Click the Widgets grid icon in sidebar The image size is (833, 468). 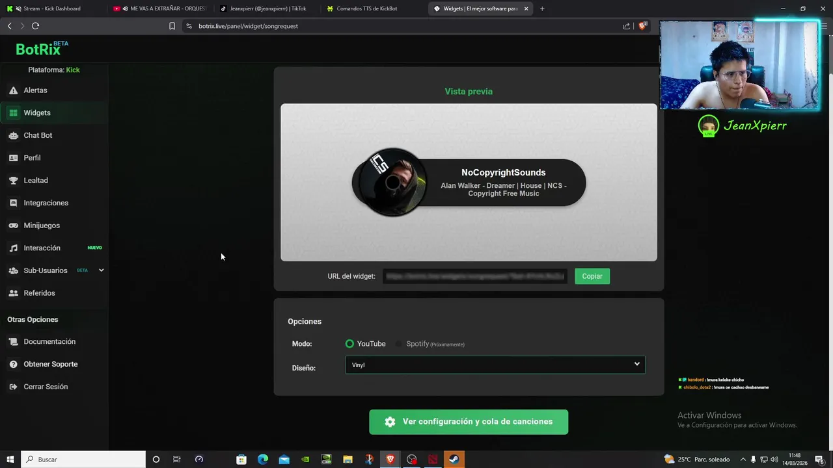pyautogui.click(x=13, y=113)
